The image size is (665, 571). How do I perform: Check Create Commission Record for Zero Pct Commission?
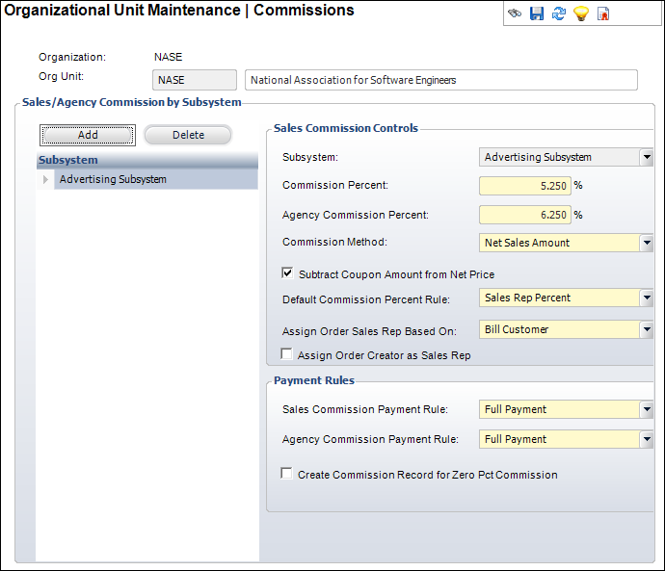coord(286,473)
